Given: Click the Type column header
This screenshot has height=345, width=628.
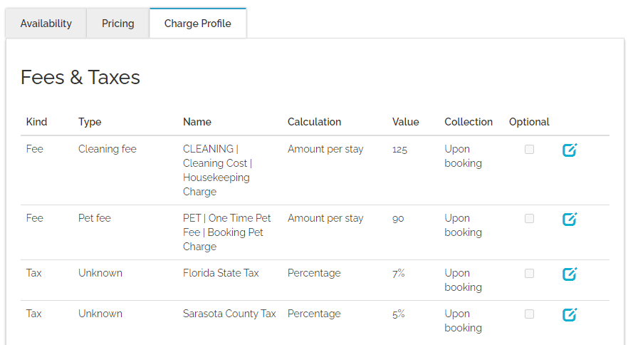Looking at the screenshot, I should click(90, 122).
